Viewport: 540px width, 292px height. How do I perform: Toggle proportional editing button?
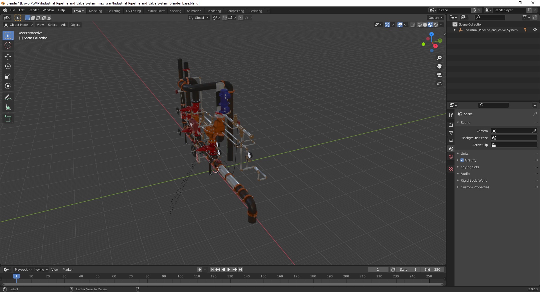(x=241, y=18)
